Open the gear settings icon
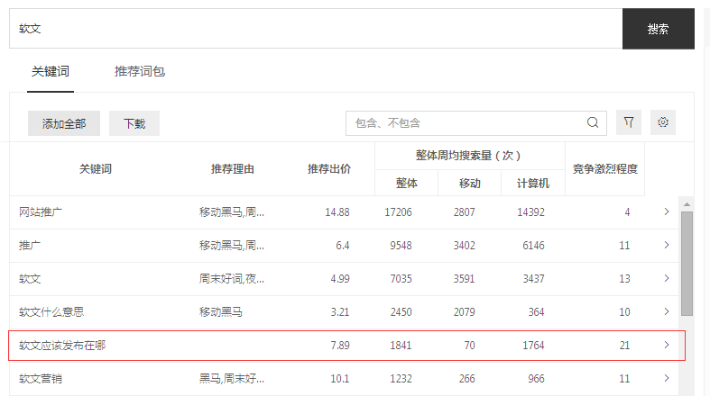 click(x=663, y=123)
